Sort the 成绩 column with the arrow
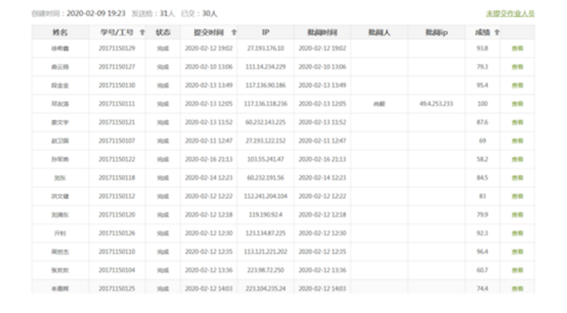The height and width of the screenshot is (313, 567). (x=497, y=32)
